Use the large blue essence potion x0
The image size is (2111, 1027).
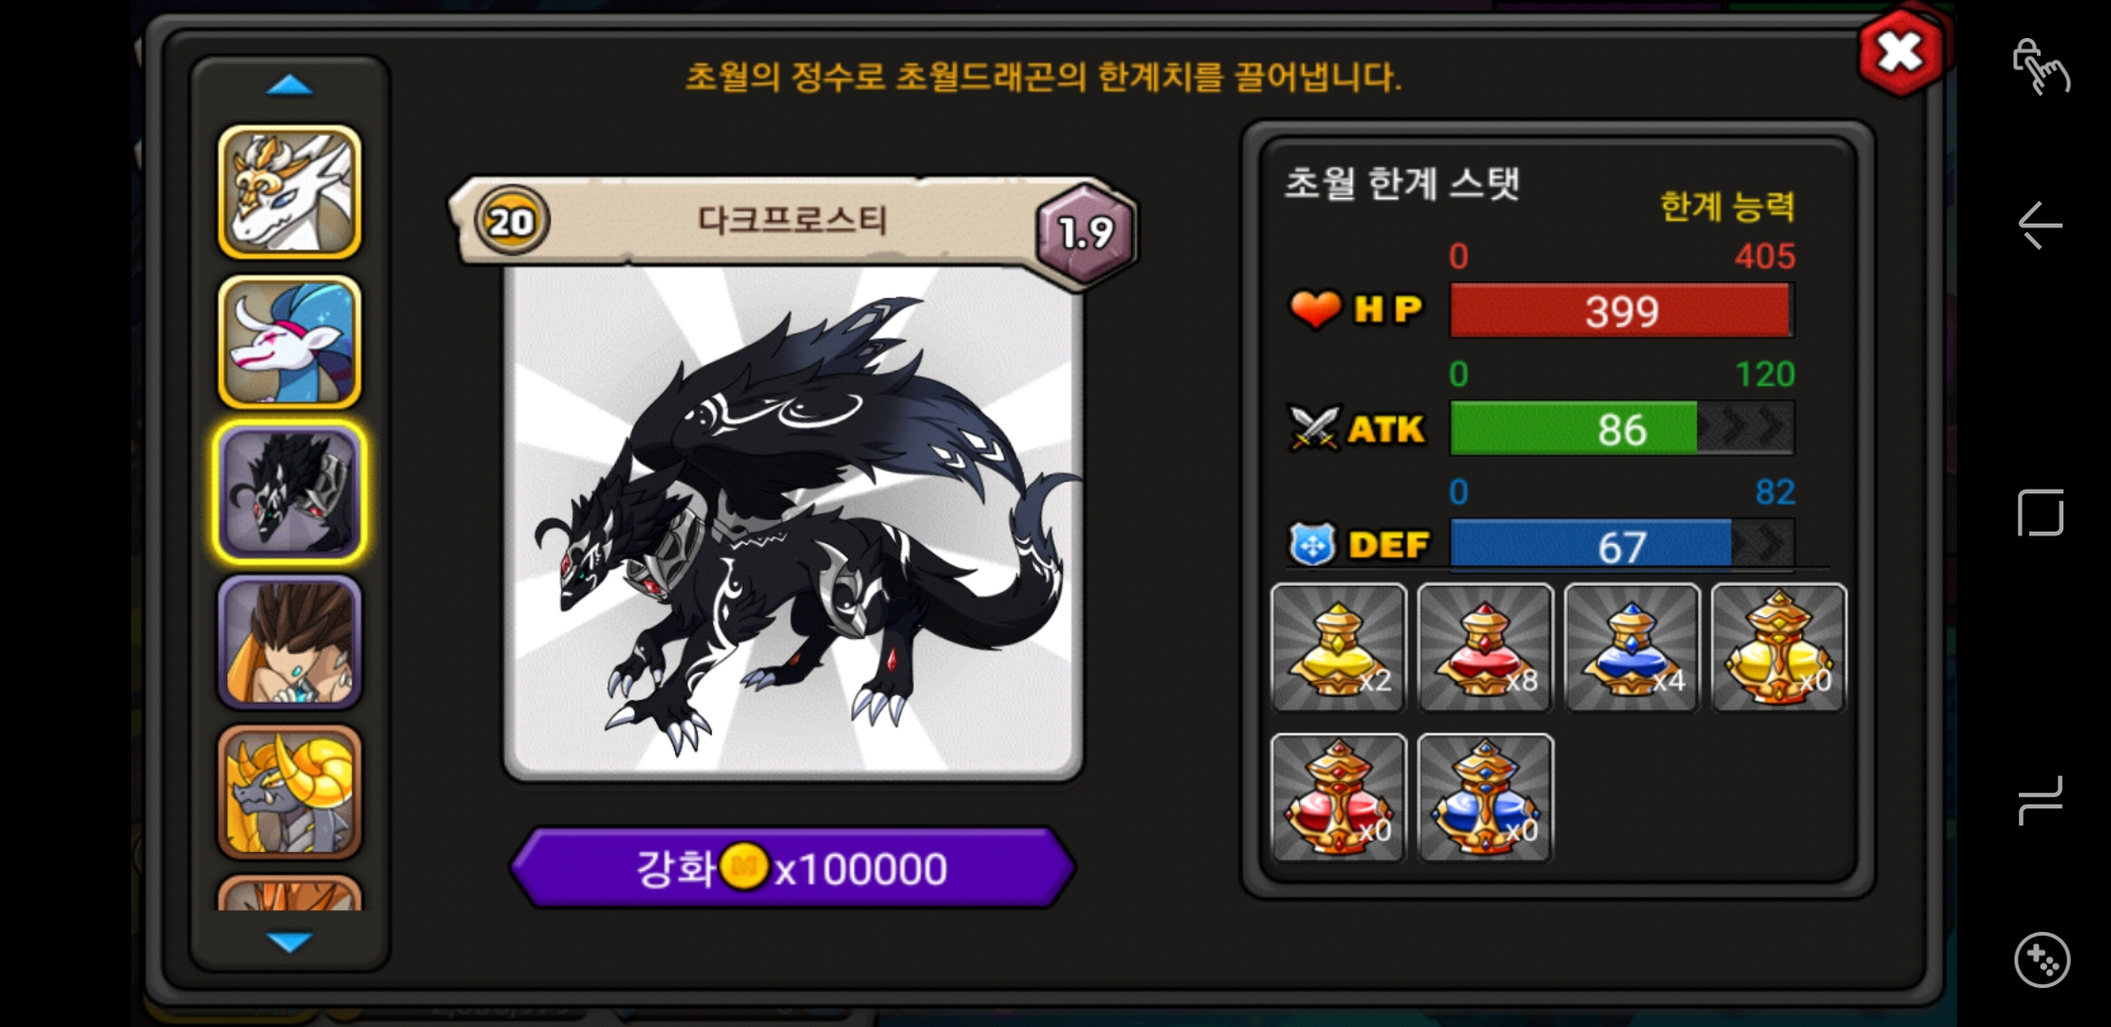click(1485, 798)
